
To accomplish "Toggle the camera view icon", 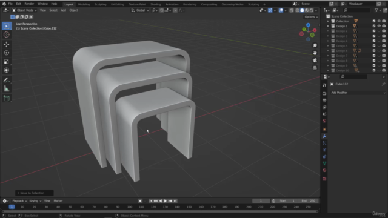I will pos(315,61).
